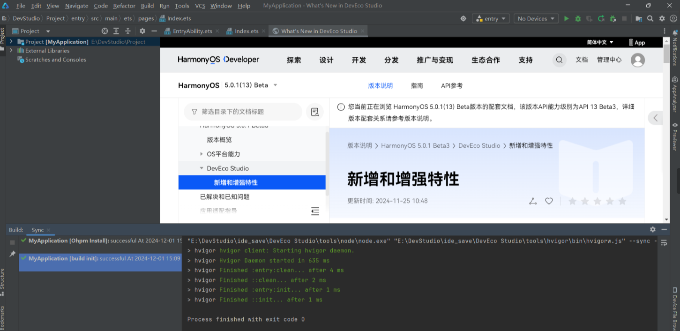Open API参考 link
The image size is (680, 331).
pos(452,86)
